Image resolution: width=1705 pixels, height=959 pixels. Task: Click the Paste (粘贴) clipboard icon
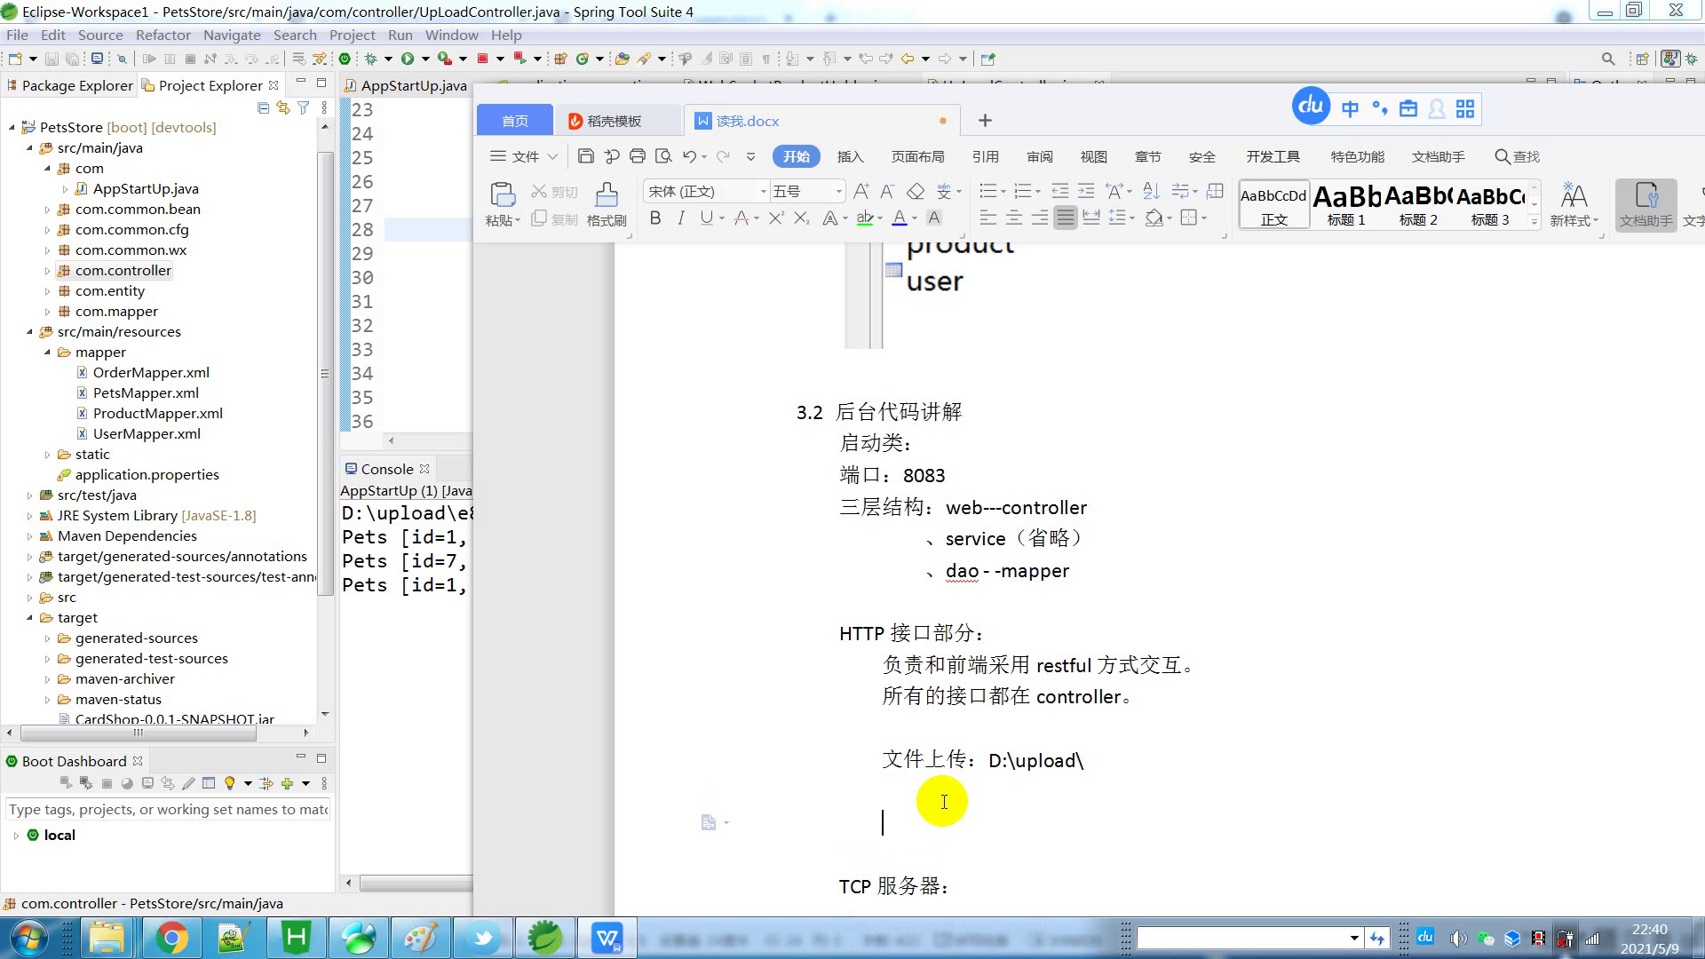click(502, 195)
